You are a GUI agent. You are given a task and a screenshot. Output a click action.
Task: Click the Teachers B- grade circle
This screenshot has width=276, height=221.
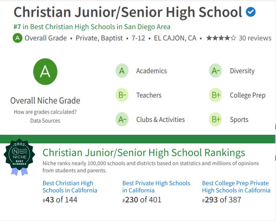click(122, 95)
